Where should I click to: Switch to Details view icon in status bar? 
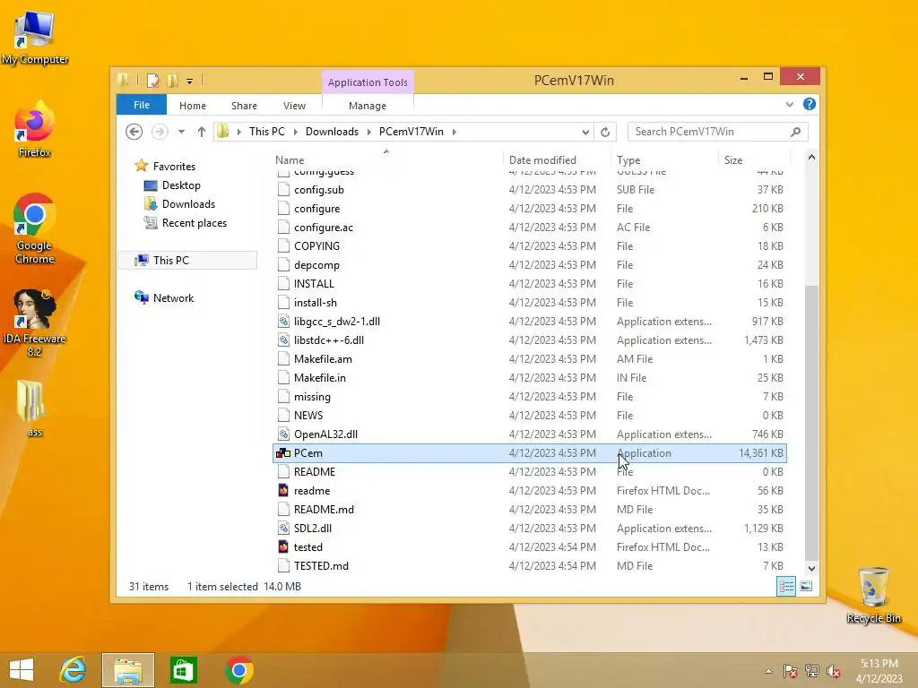click(x=785, y=586)
